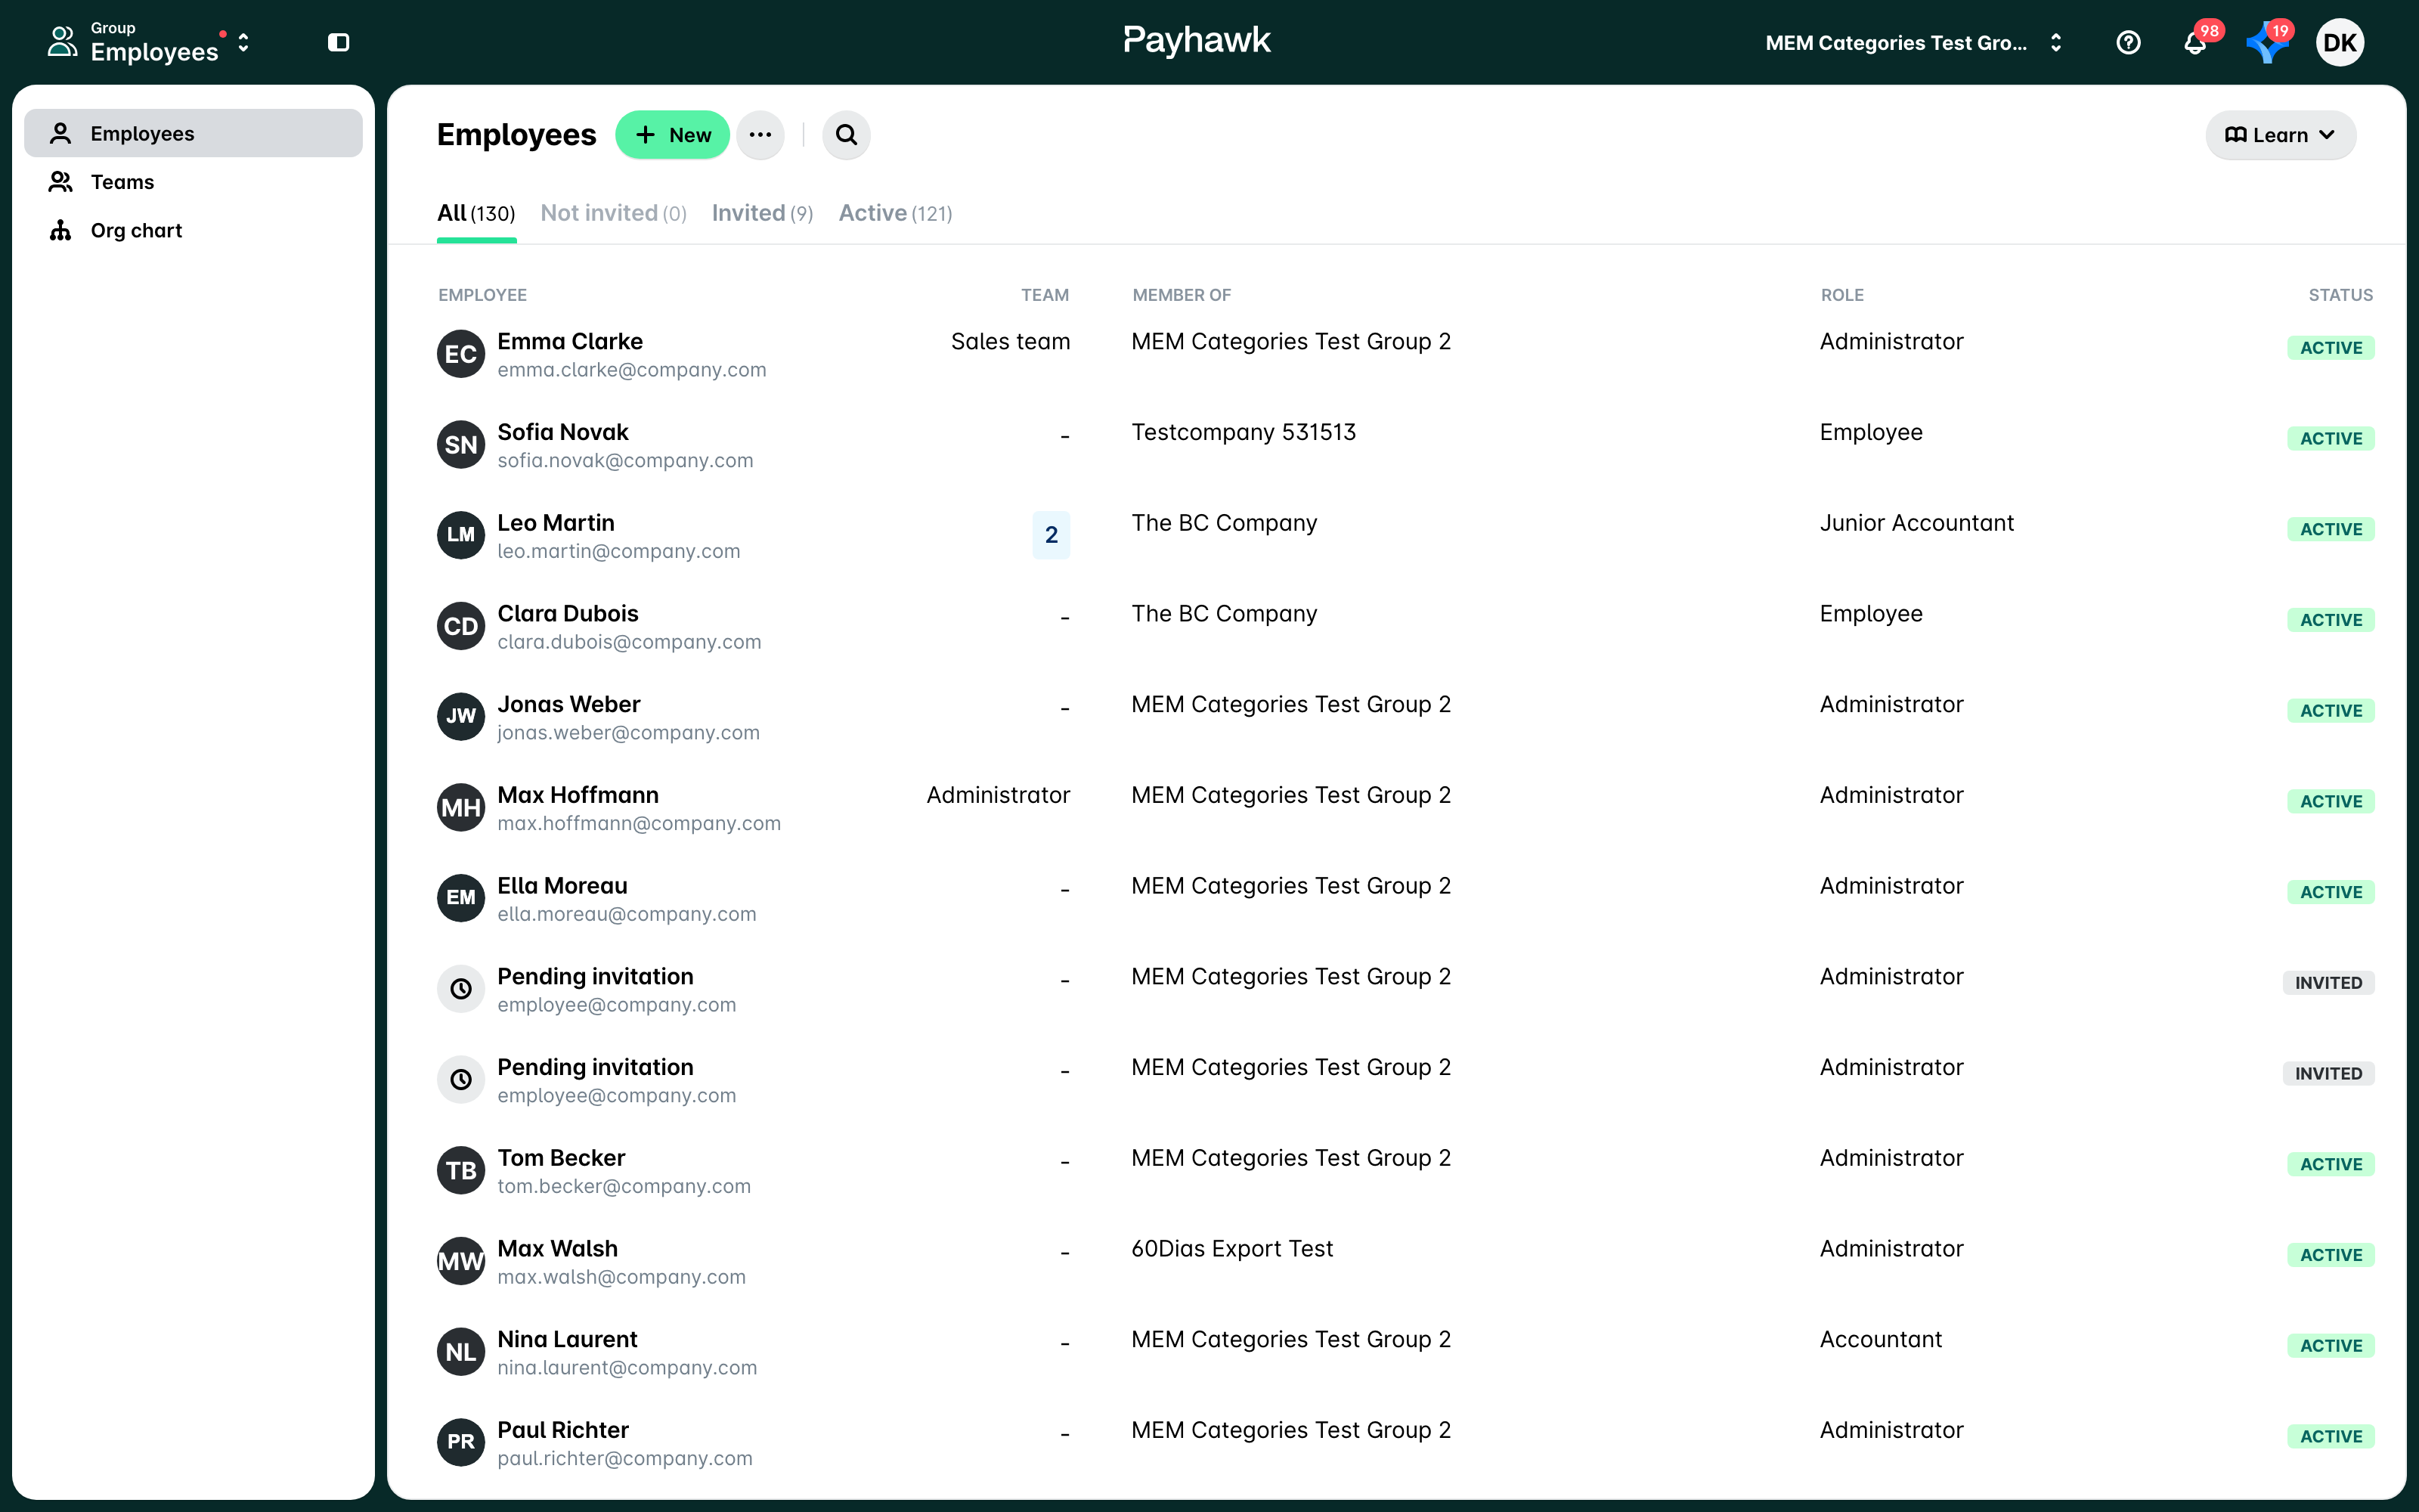Open the DK user avatar menu

click(x=2339, y=42)
